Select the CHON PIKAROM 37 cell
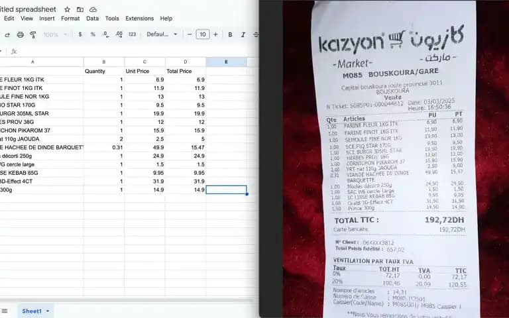The image size is (509, 318). (42, 131)
